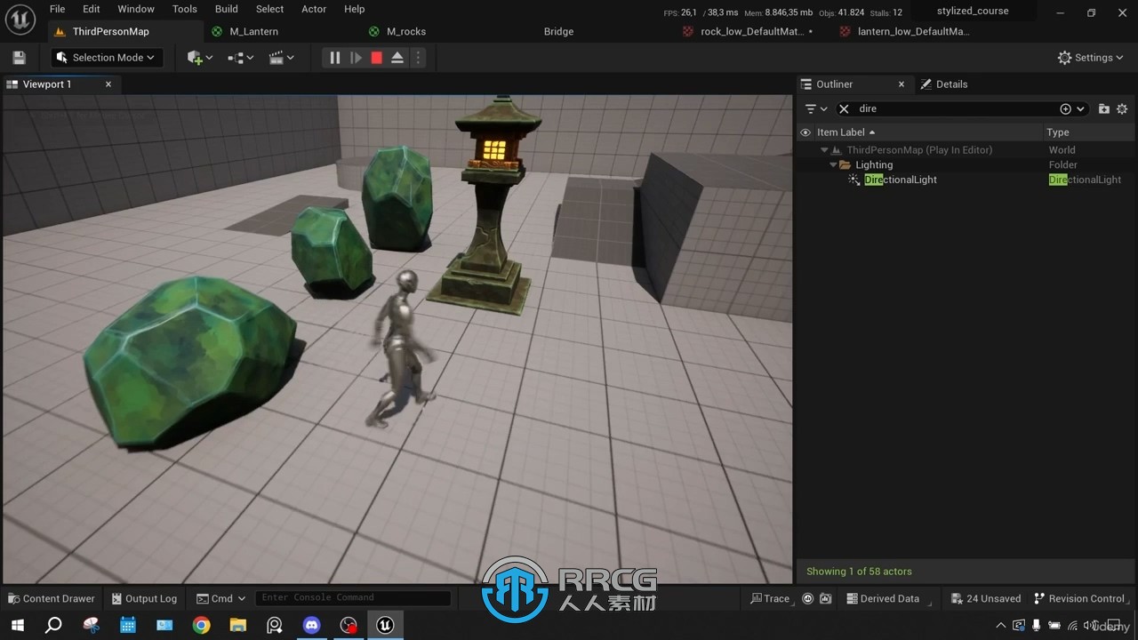Open the Edit menu
The width and height of the screenshot is (1138, 640).
tap(92, 9)
